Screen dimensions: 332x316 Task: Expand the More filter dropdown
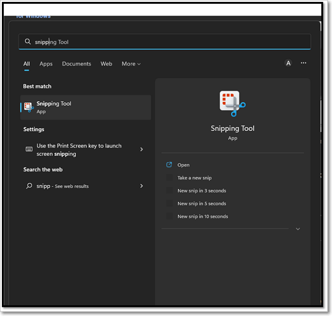[x=131, y=64]
